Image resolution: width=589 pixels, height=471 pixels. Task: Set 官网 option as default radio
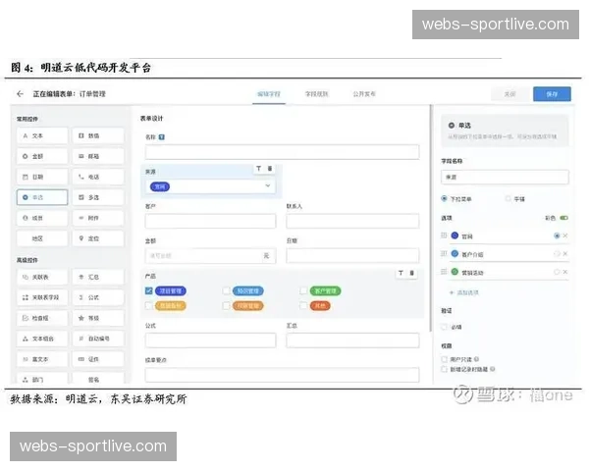pos(557,235)
